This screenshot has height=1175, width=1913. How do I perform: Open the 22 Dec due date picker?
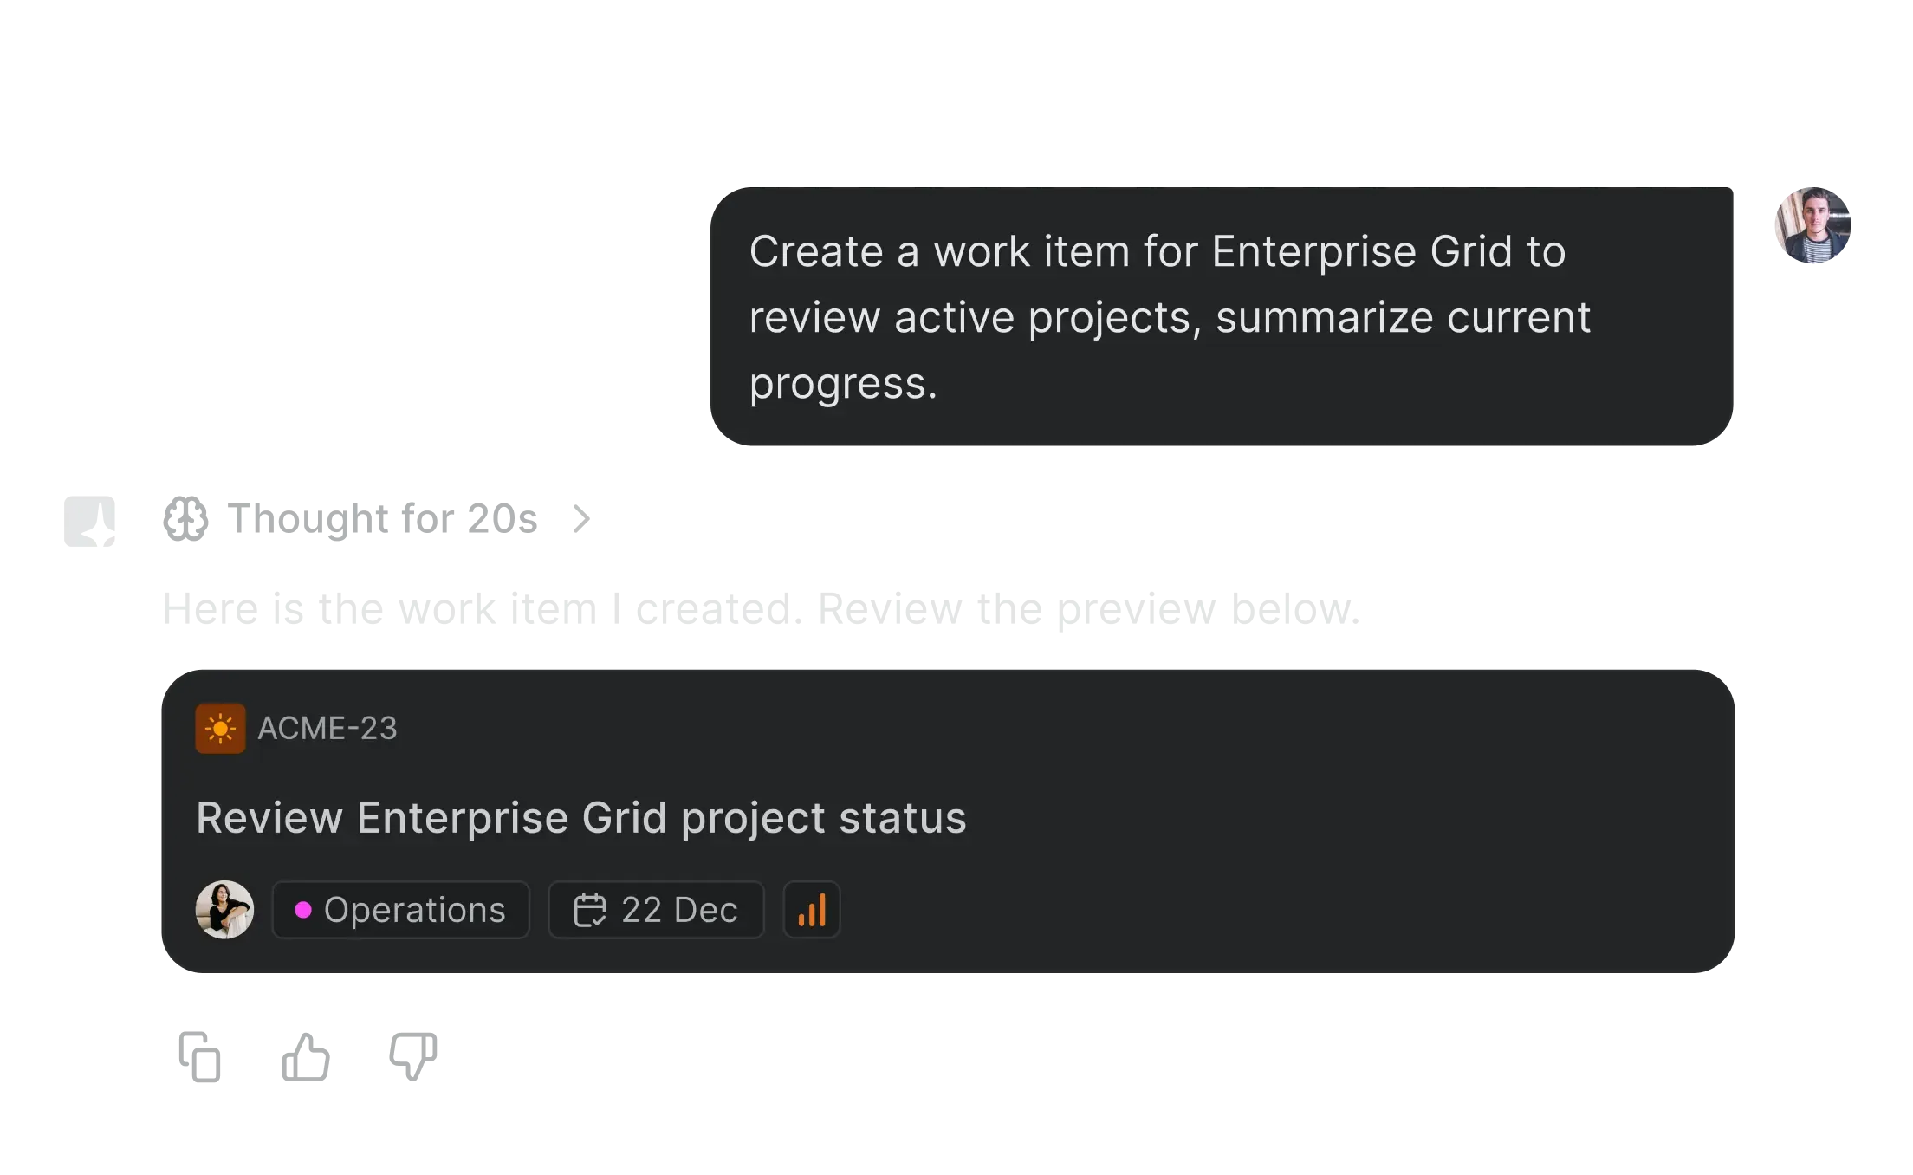point(657,910)
